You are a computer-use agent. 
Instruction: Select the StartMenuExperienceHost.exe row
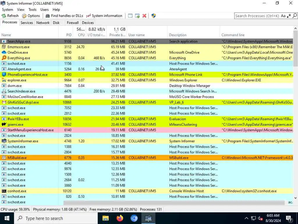click(x=147, y=130)
